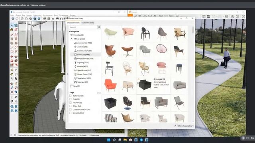Screen dimensions: 255x143
Task: Select the Animals category
Action: (81, 47)
